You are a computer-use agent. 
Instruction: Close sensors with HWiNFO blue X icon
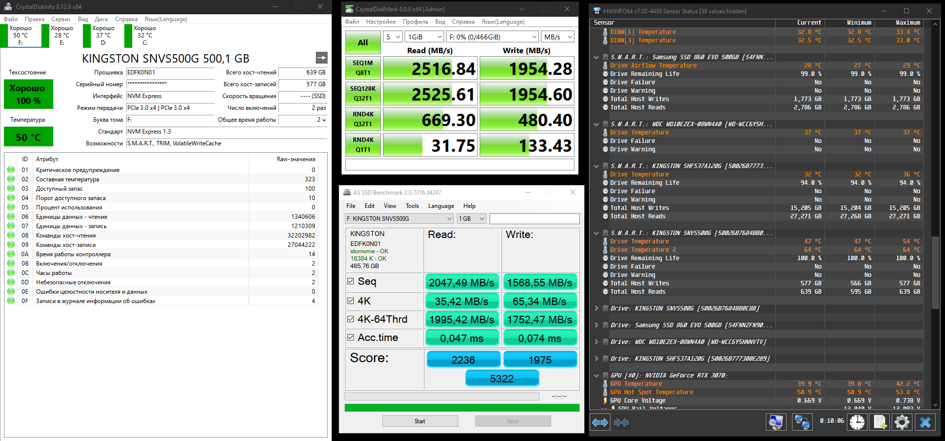(x=925, y=422)
